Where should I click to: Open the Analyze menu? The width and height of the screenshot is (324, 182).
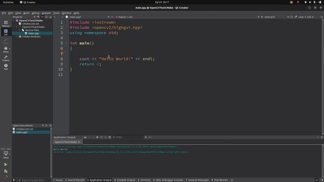[x=46, y=13]
